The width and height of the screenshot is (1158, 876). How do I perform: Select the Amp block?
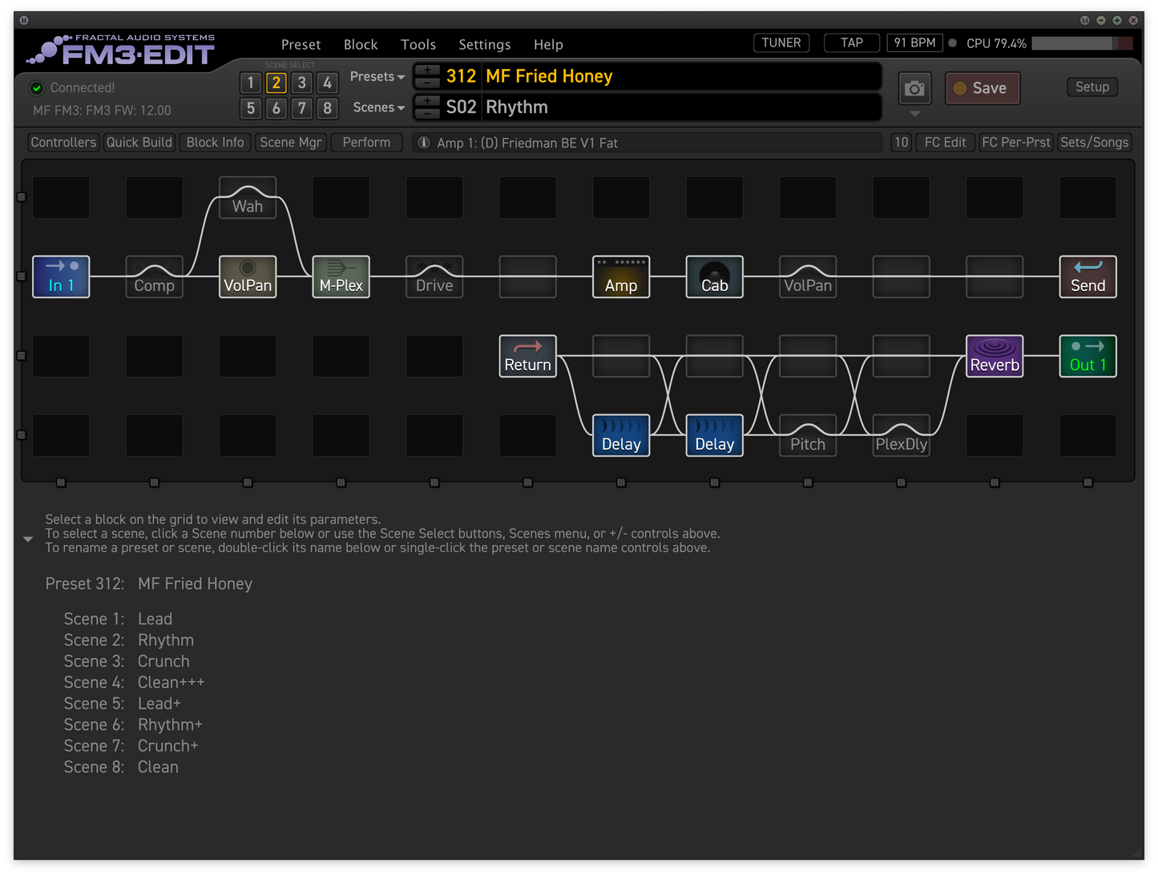tap(621, 277)
